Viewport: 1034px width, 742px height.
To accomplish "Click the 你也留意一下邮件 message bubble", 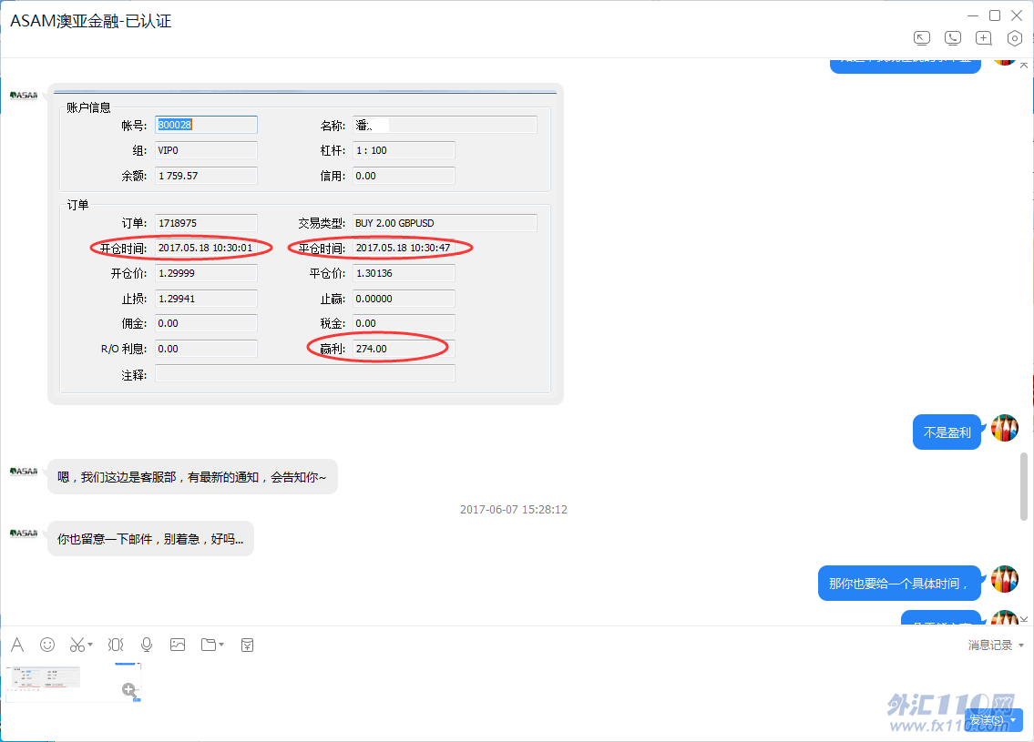I will [150, 539].
